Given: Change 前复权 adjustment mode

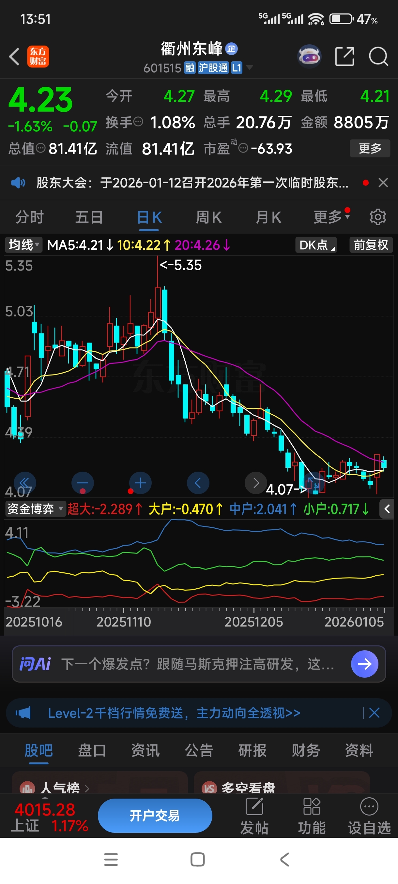Looking at the screenshot, I should (371, 245).
